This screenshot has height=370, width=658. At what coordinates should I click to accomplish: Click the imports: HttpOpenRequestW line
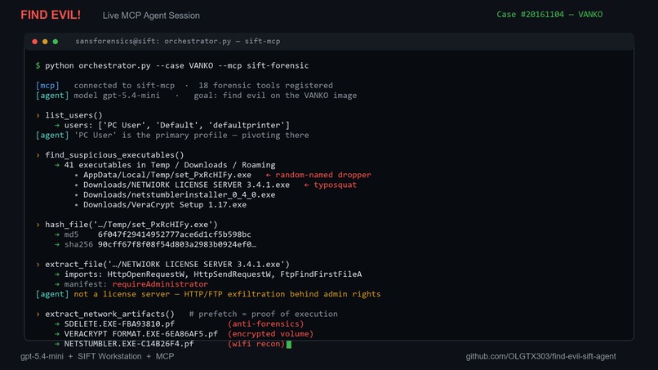pyautogui.click(x=213, y=274)
